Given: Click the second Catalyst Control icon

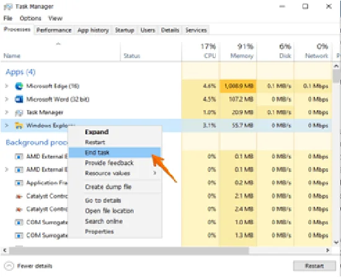Looking at the screenshot, I should pyautogui.click(x=19, y=210).
